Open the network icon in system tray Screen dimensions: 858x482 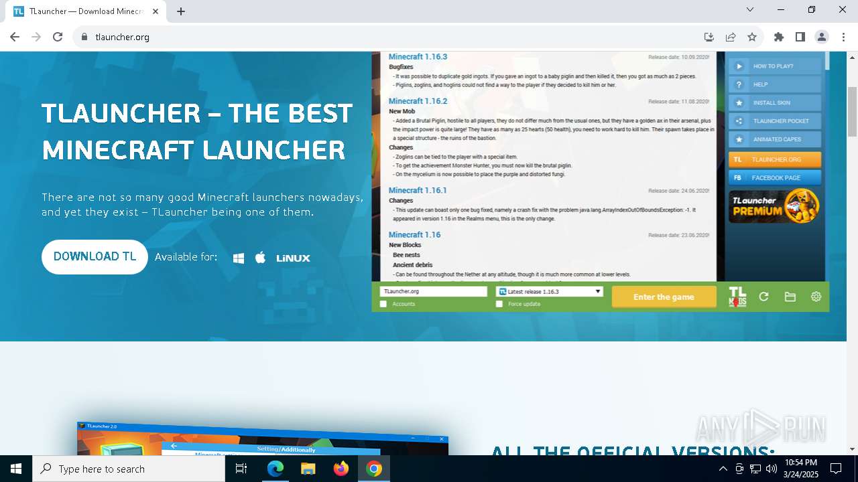(x=755, y=469)
